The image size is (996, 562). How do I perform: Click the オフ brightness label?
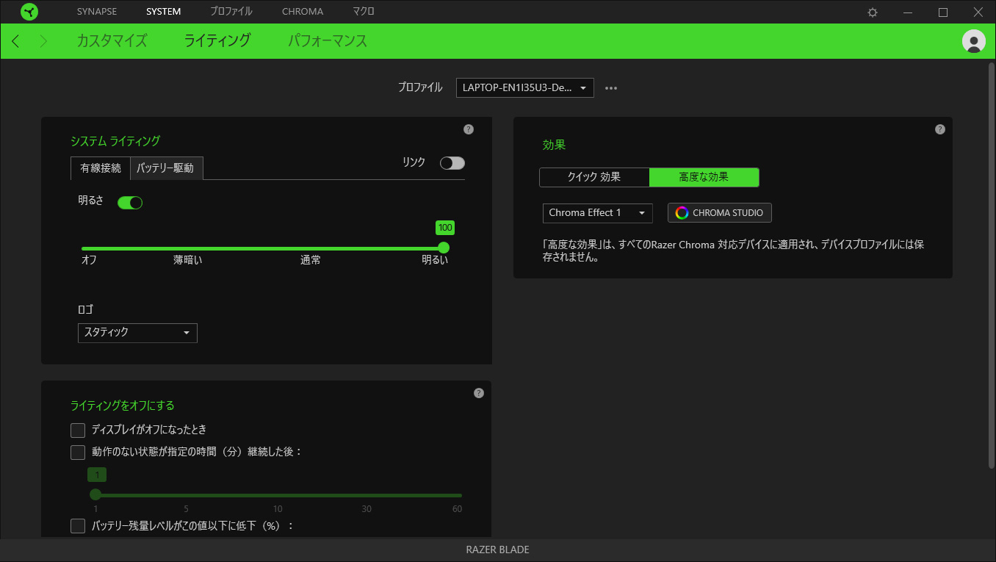click(89, 260)
